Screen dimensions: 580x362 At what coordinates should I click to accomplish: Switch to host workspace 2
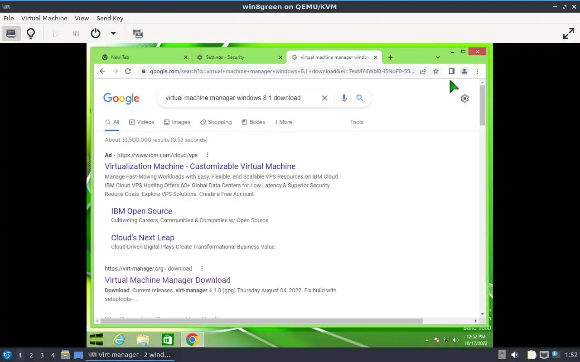pyautogui.click(x=31, y=355)
